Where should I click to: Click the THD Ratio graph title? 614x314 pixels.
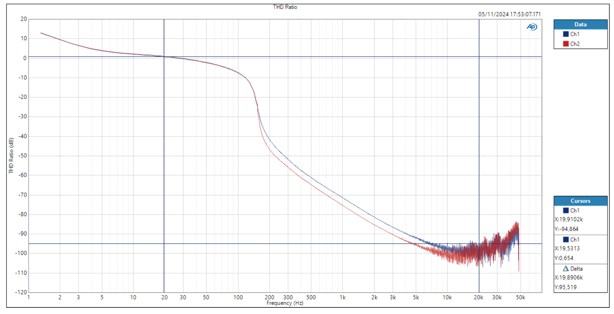tap(285, 7)
